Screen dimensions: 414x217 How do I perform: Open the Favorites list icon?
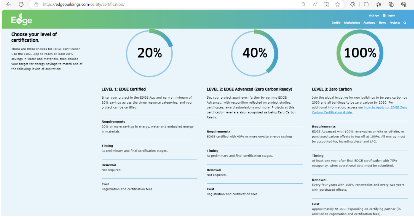coord(378,4)
